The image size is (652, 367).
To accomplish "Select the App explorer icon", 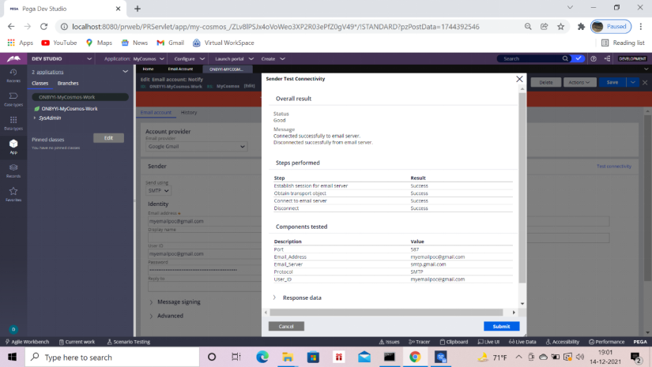I will click(13, 147).
